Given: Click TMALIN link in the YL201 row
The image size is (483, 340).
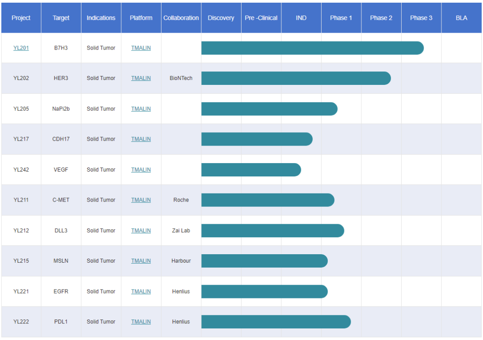Looking at the screenshot, I should click(141, 48).
